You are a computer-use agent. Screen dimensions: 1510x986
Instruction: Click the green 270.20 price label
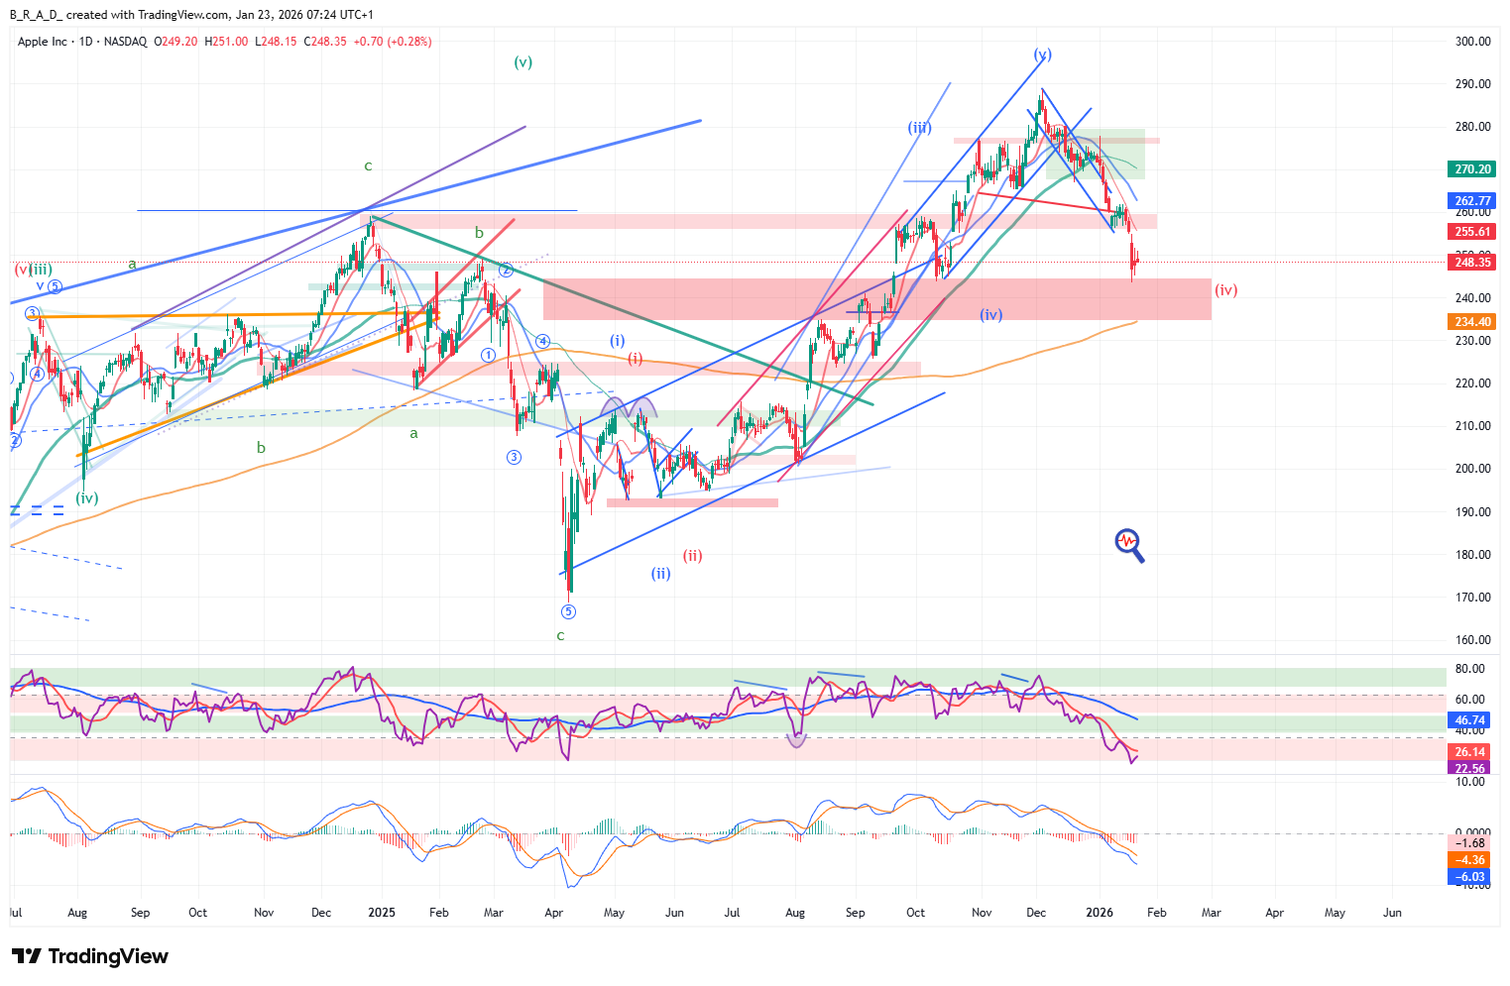click(1472, 169)
